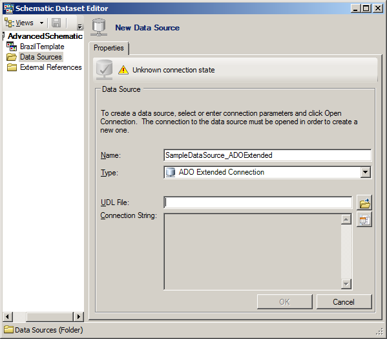Screen dimensions: 387x339
Task: Click Connection String scroll up arrow
Action: click(x=346, y=219)
